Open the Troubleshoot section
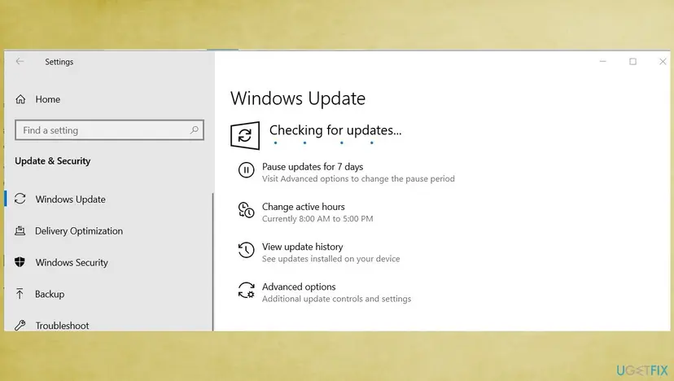 pos(62,326)
